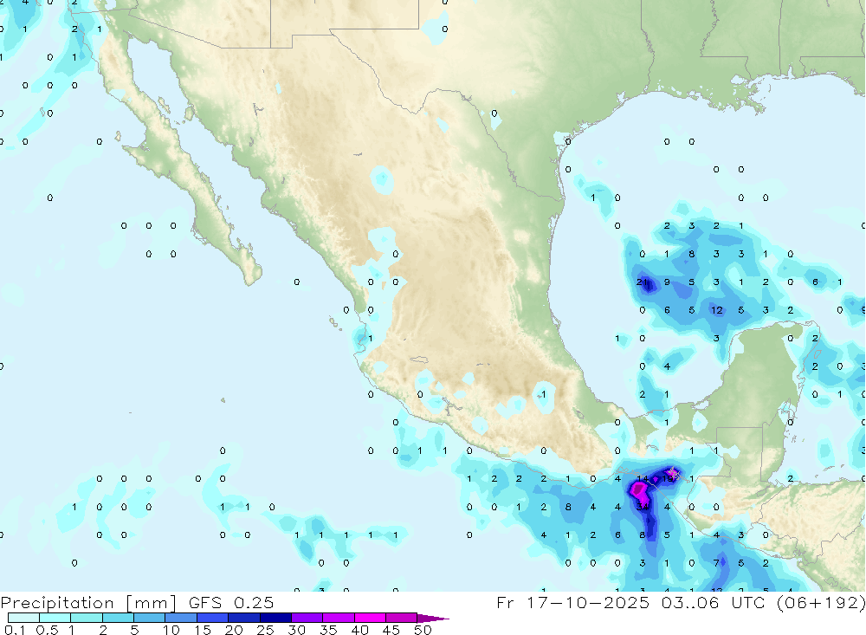Click the '25' legend scale label

(x=266, y=630)
